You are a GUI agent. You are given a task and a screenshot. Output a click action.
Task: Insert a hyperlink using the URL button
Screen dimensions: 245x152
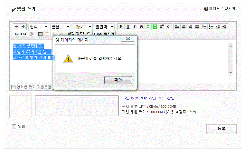click(x=24, y=34)
